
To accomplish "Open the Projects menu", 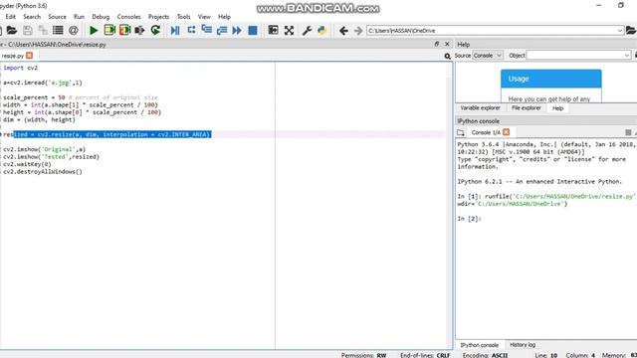I will coord(158,17).
